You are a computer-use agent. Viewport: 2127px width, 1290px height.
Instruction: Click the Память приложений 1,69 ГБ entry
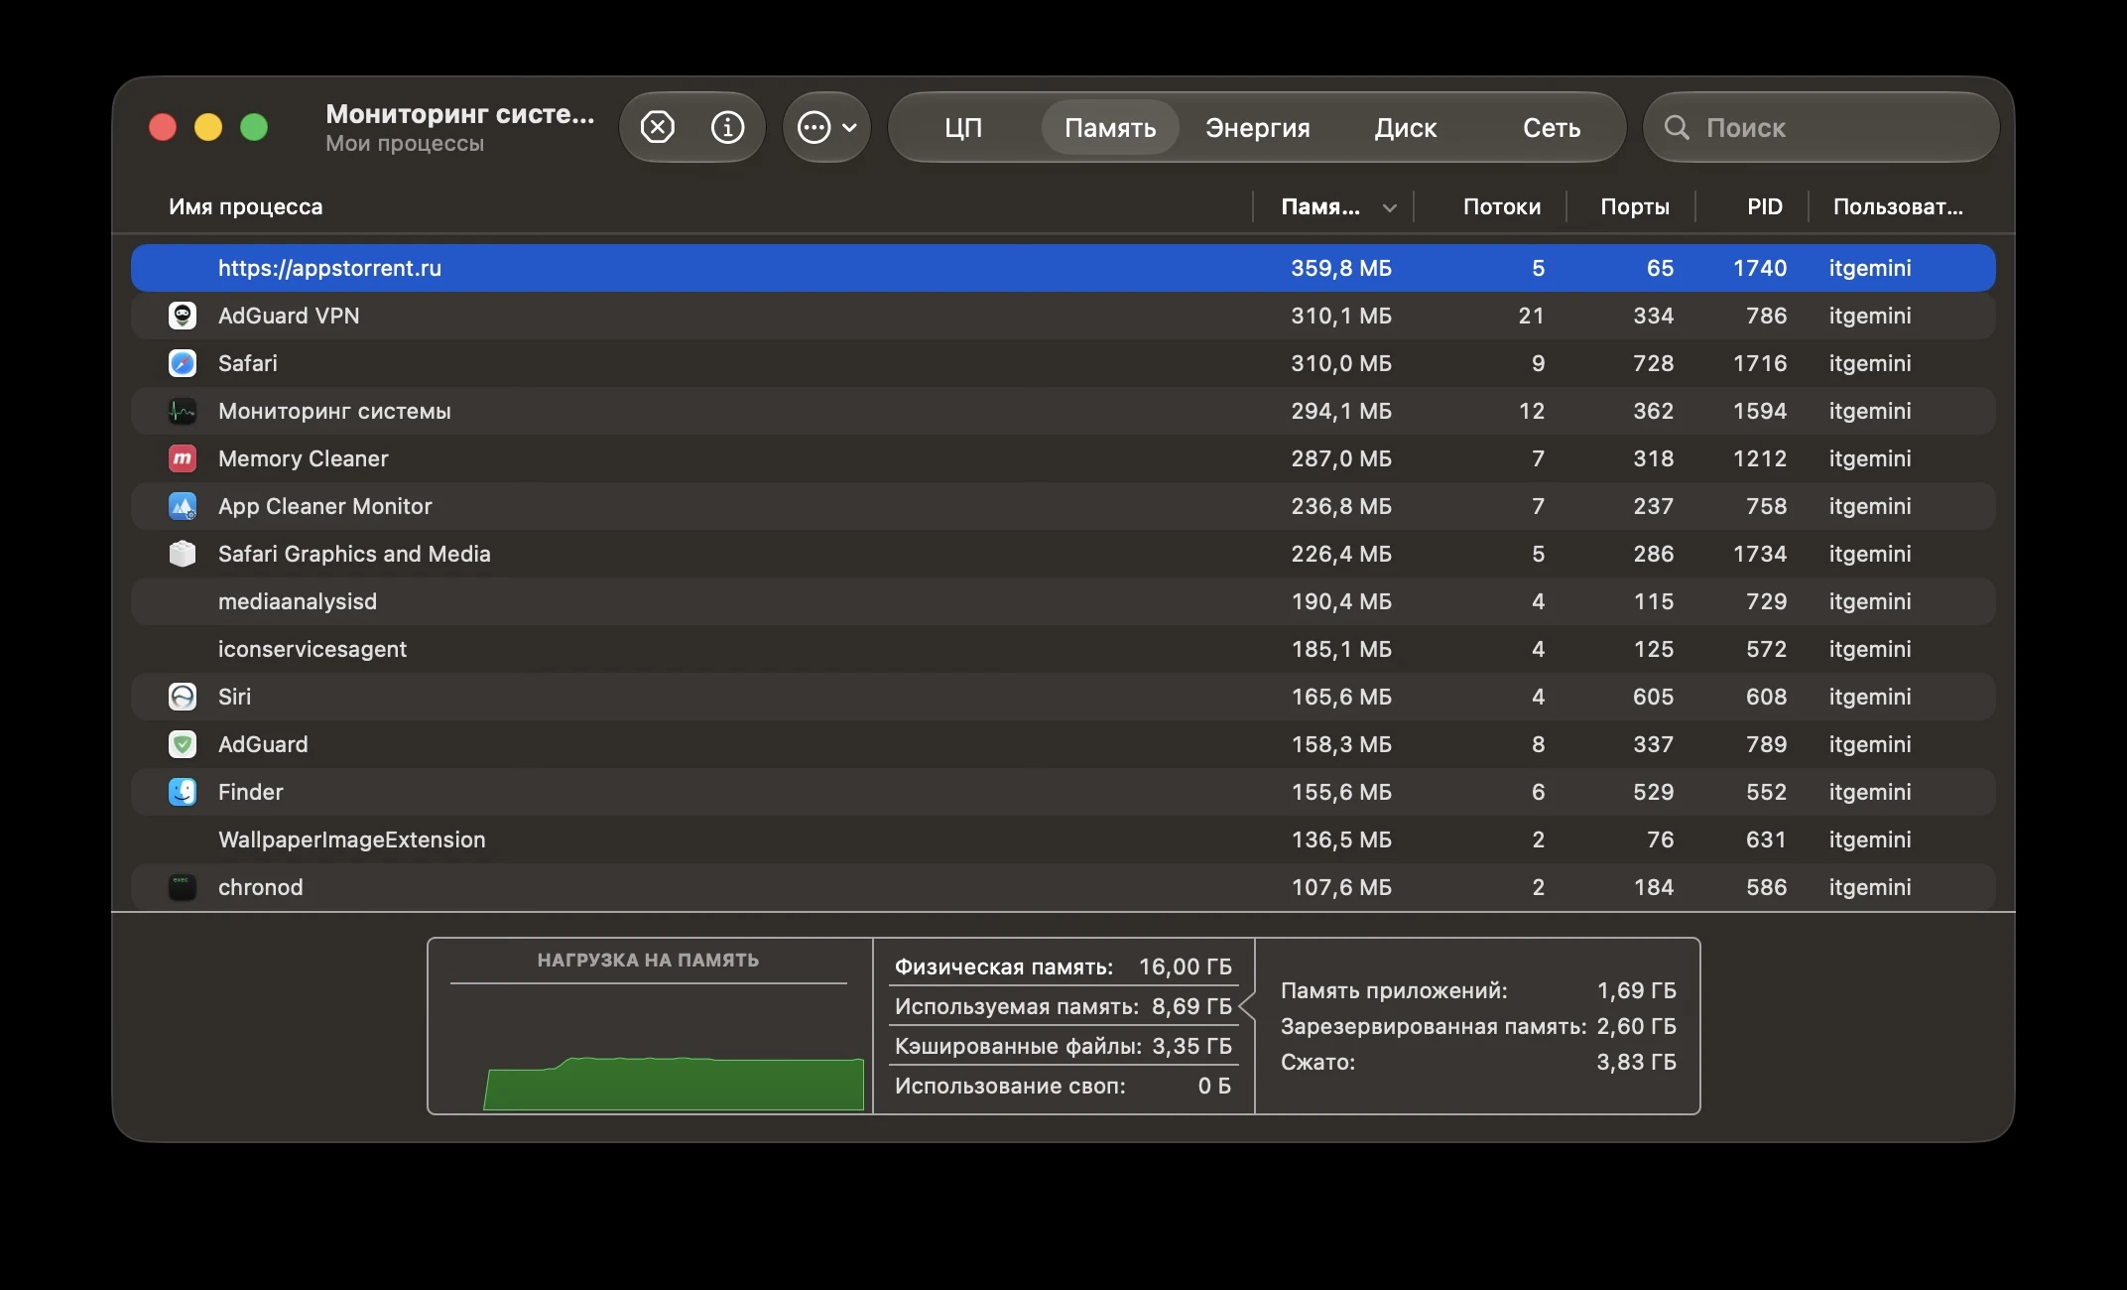click(1478, 990)
